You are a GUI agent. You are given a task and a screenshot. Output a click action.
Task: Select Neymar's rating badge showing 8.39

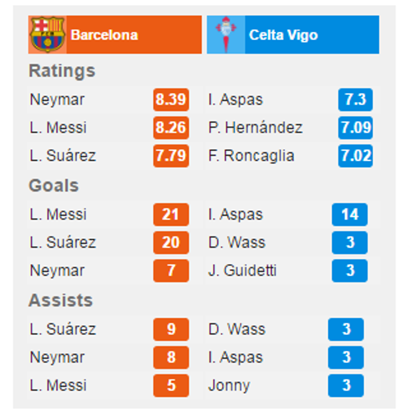point(171,100)
